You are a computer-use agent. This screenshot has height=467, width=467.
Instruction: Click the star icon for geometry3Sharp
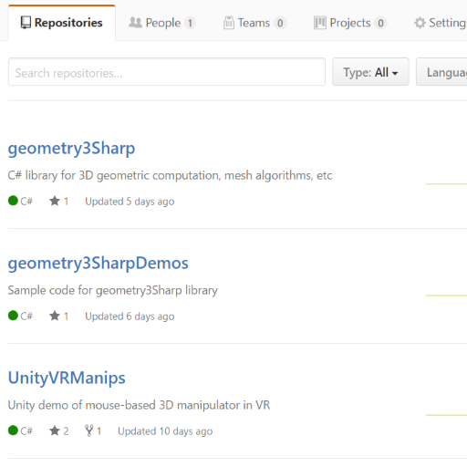[55, 201]
